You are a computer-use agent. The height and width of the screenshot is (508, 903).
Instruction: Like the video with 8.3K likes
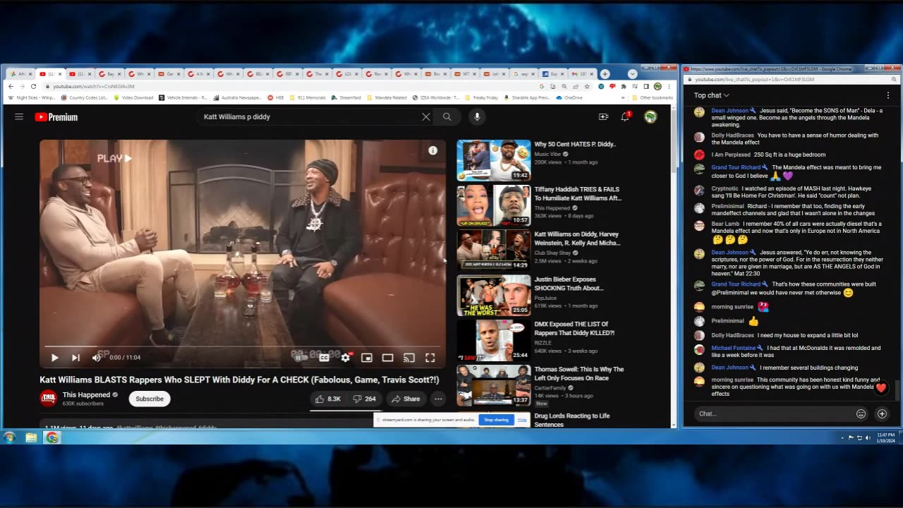click(x=328, y=399)
